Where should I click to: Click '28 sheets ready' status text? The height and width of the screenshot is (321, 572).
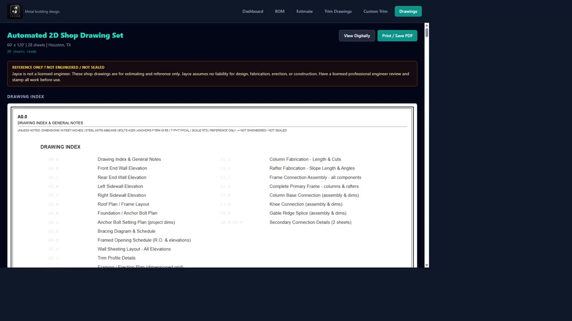tap(22, 51)
